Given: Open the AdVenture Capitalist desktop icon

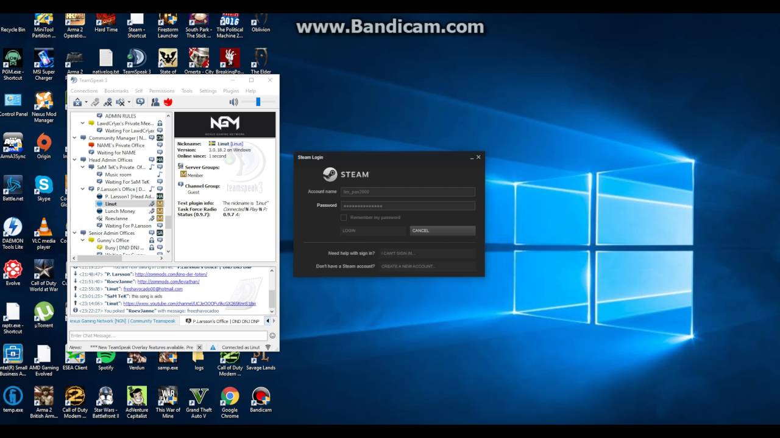Looking at the screenshot, I should click(136, 403).
